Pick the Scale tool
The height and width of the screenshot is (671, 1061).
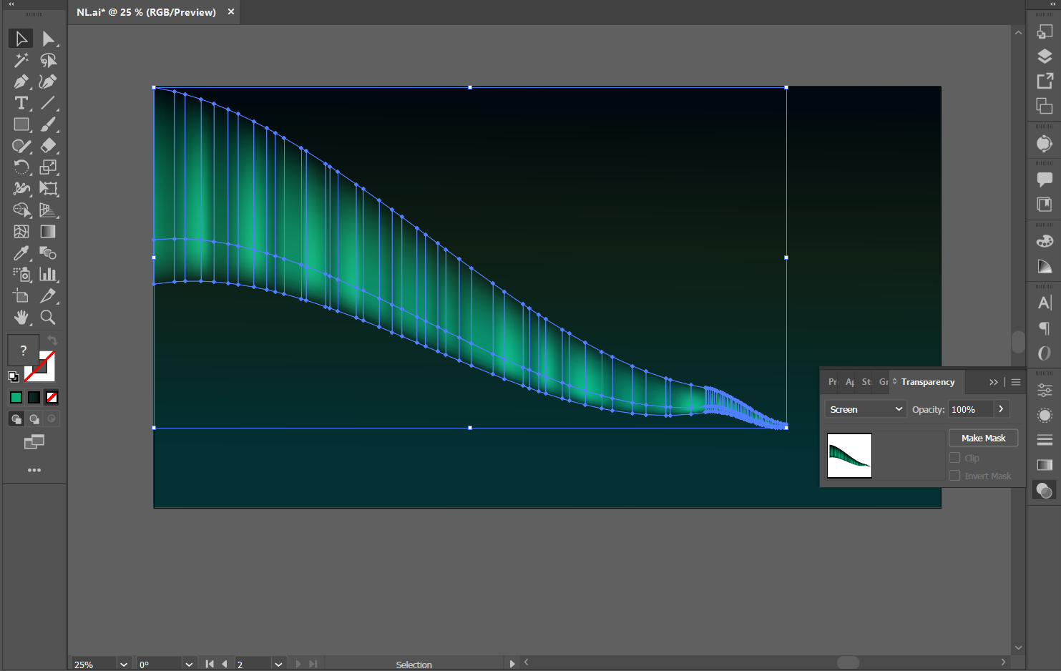(x=48, y=167)
